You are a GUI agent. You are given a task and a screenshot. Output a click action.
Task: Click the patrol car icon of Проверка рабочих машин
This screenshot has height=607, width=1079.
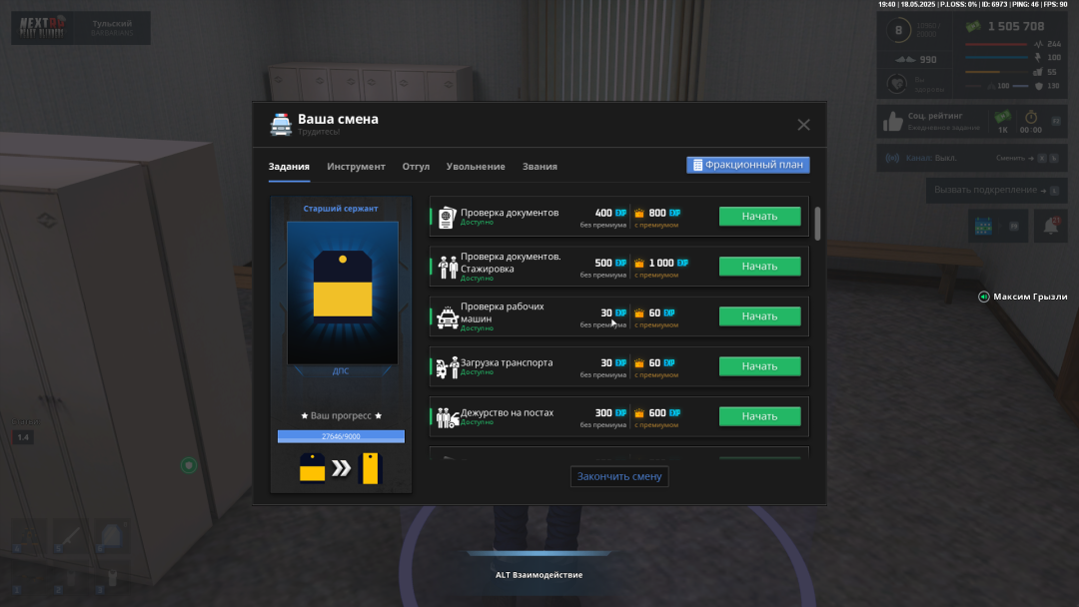click(x=448, y=316)
